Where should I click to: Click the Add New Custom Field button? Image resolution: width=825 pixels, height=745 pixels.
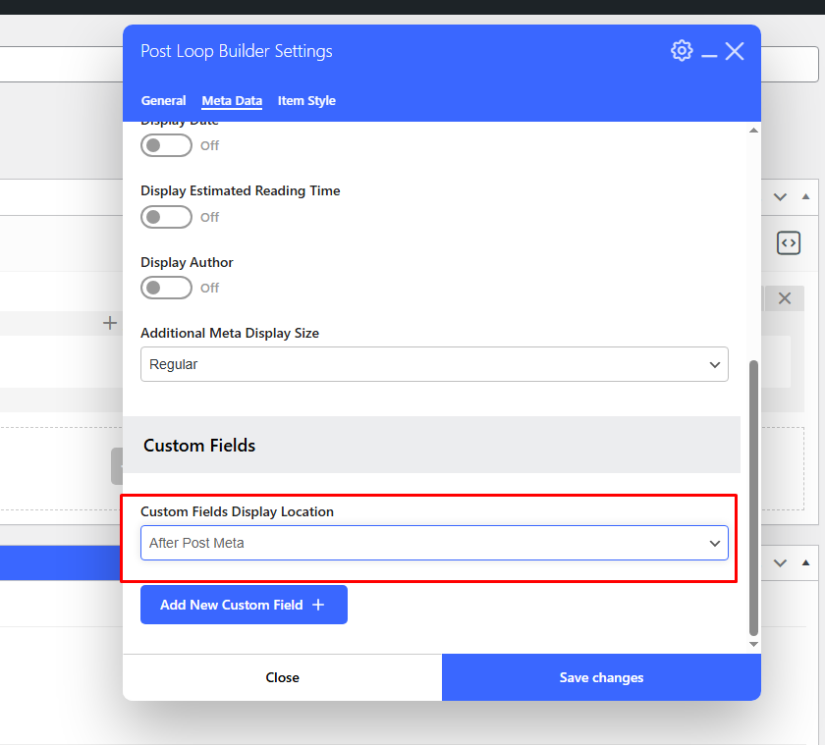pos(244,605)
